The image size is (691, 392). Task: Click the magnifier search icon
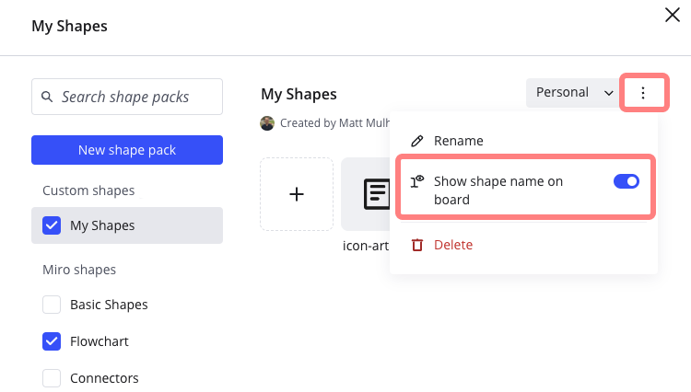pos(48,97)
